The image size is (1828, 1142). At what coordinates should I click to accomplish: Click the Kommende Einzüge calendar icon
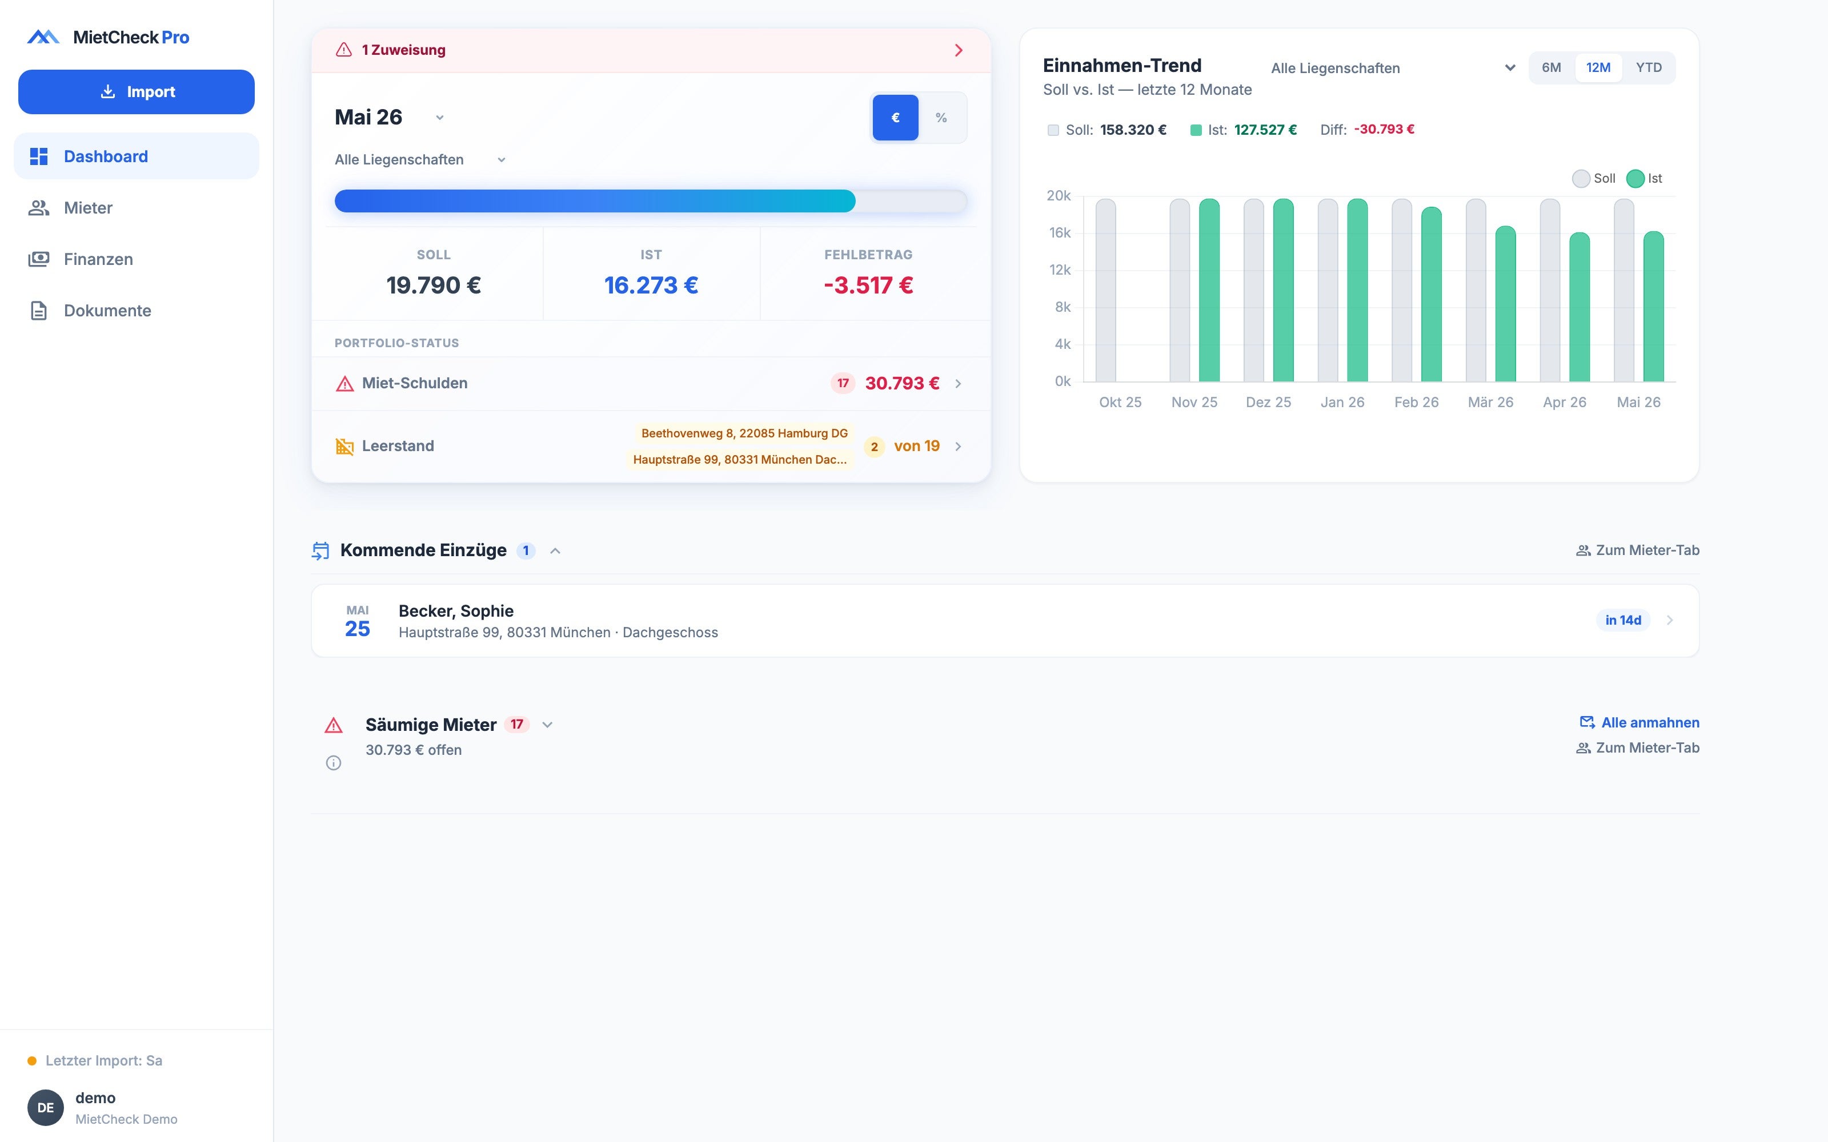[x=320, y=550]
